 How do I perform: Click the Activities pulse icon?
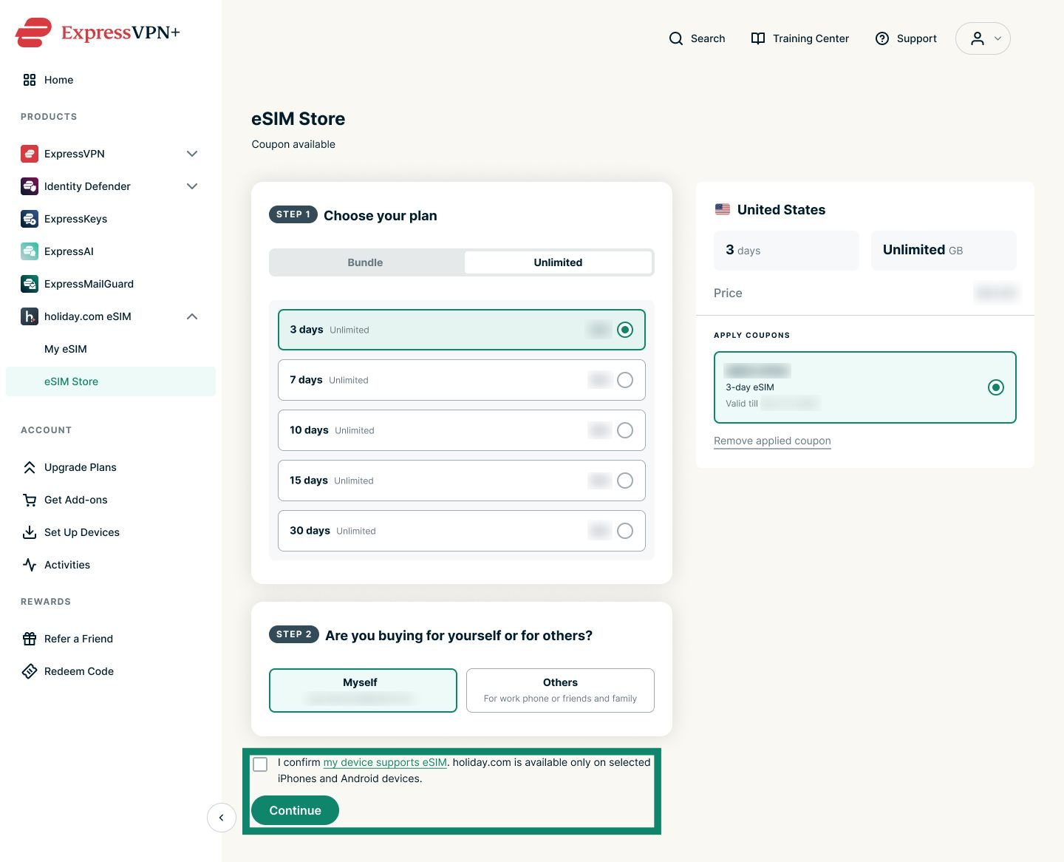tap(30, 565)
